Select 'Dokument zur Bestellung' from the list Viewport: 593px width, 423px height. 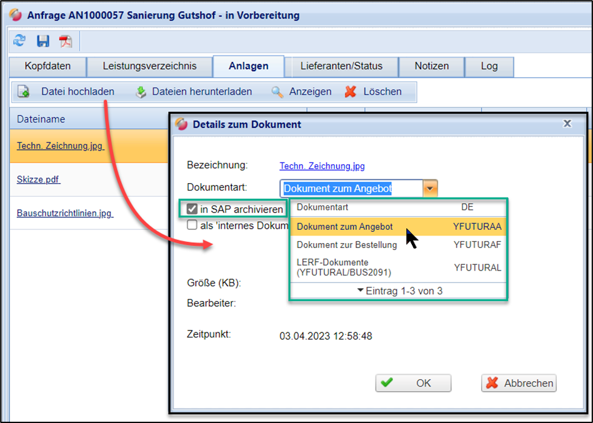click(x=346, y=245)
